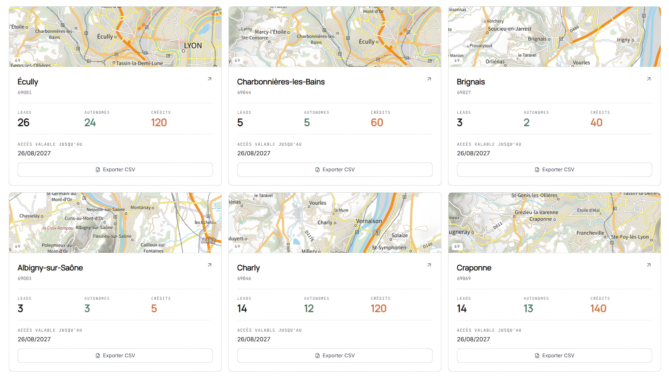The width and height of the screenshot is (669, 377).
Task: Open the Charly card arrow icon
Action: coord(429,265)
